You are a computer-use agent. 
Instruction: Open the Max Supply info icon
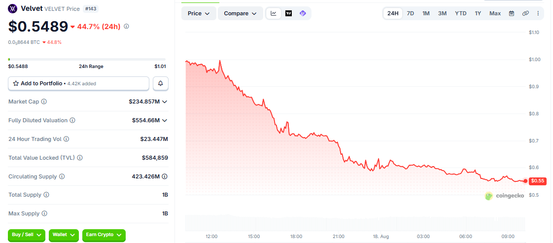pyautogui.click(x=44, y=213)
